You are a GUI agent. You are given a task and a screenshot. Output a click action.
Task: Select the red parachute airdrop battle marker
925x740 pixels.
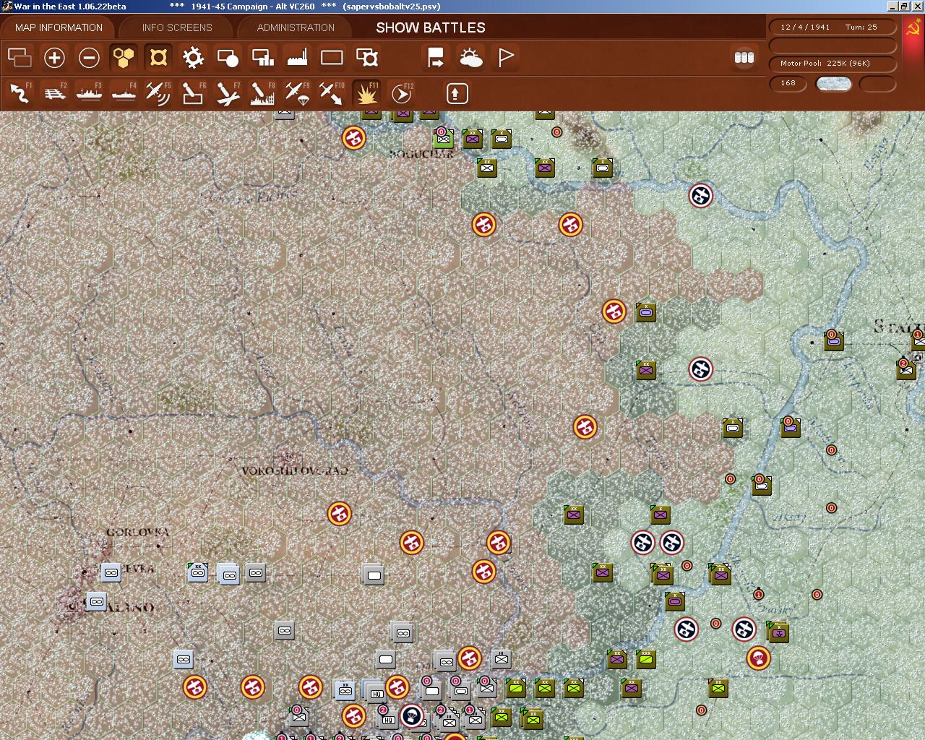758,658
